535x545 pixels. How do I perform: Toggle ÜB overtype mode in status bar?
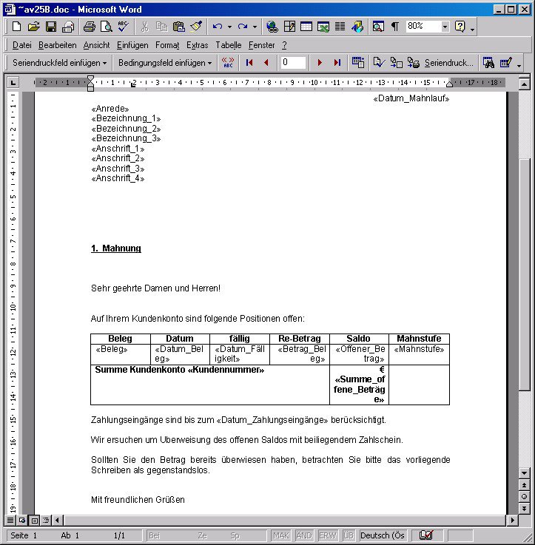pyautogui.click(x=349, y=535)
